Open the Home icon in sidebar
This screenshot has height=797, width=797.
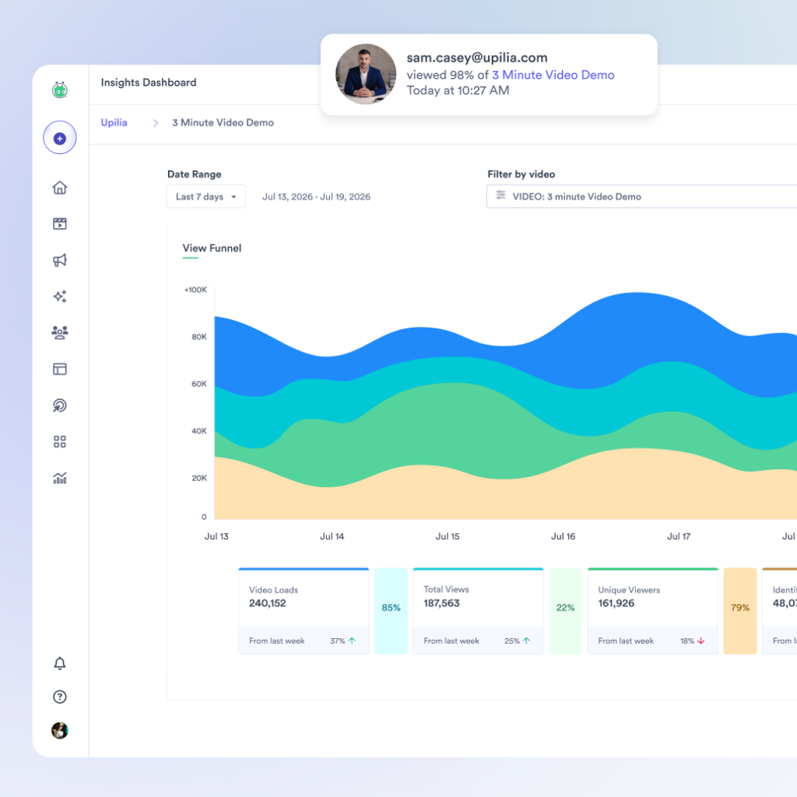[x=59, y=188]
